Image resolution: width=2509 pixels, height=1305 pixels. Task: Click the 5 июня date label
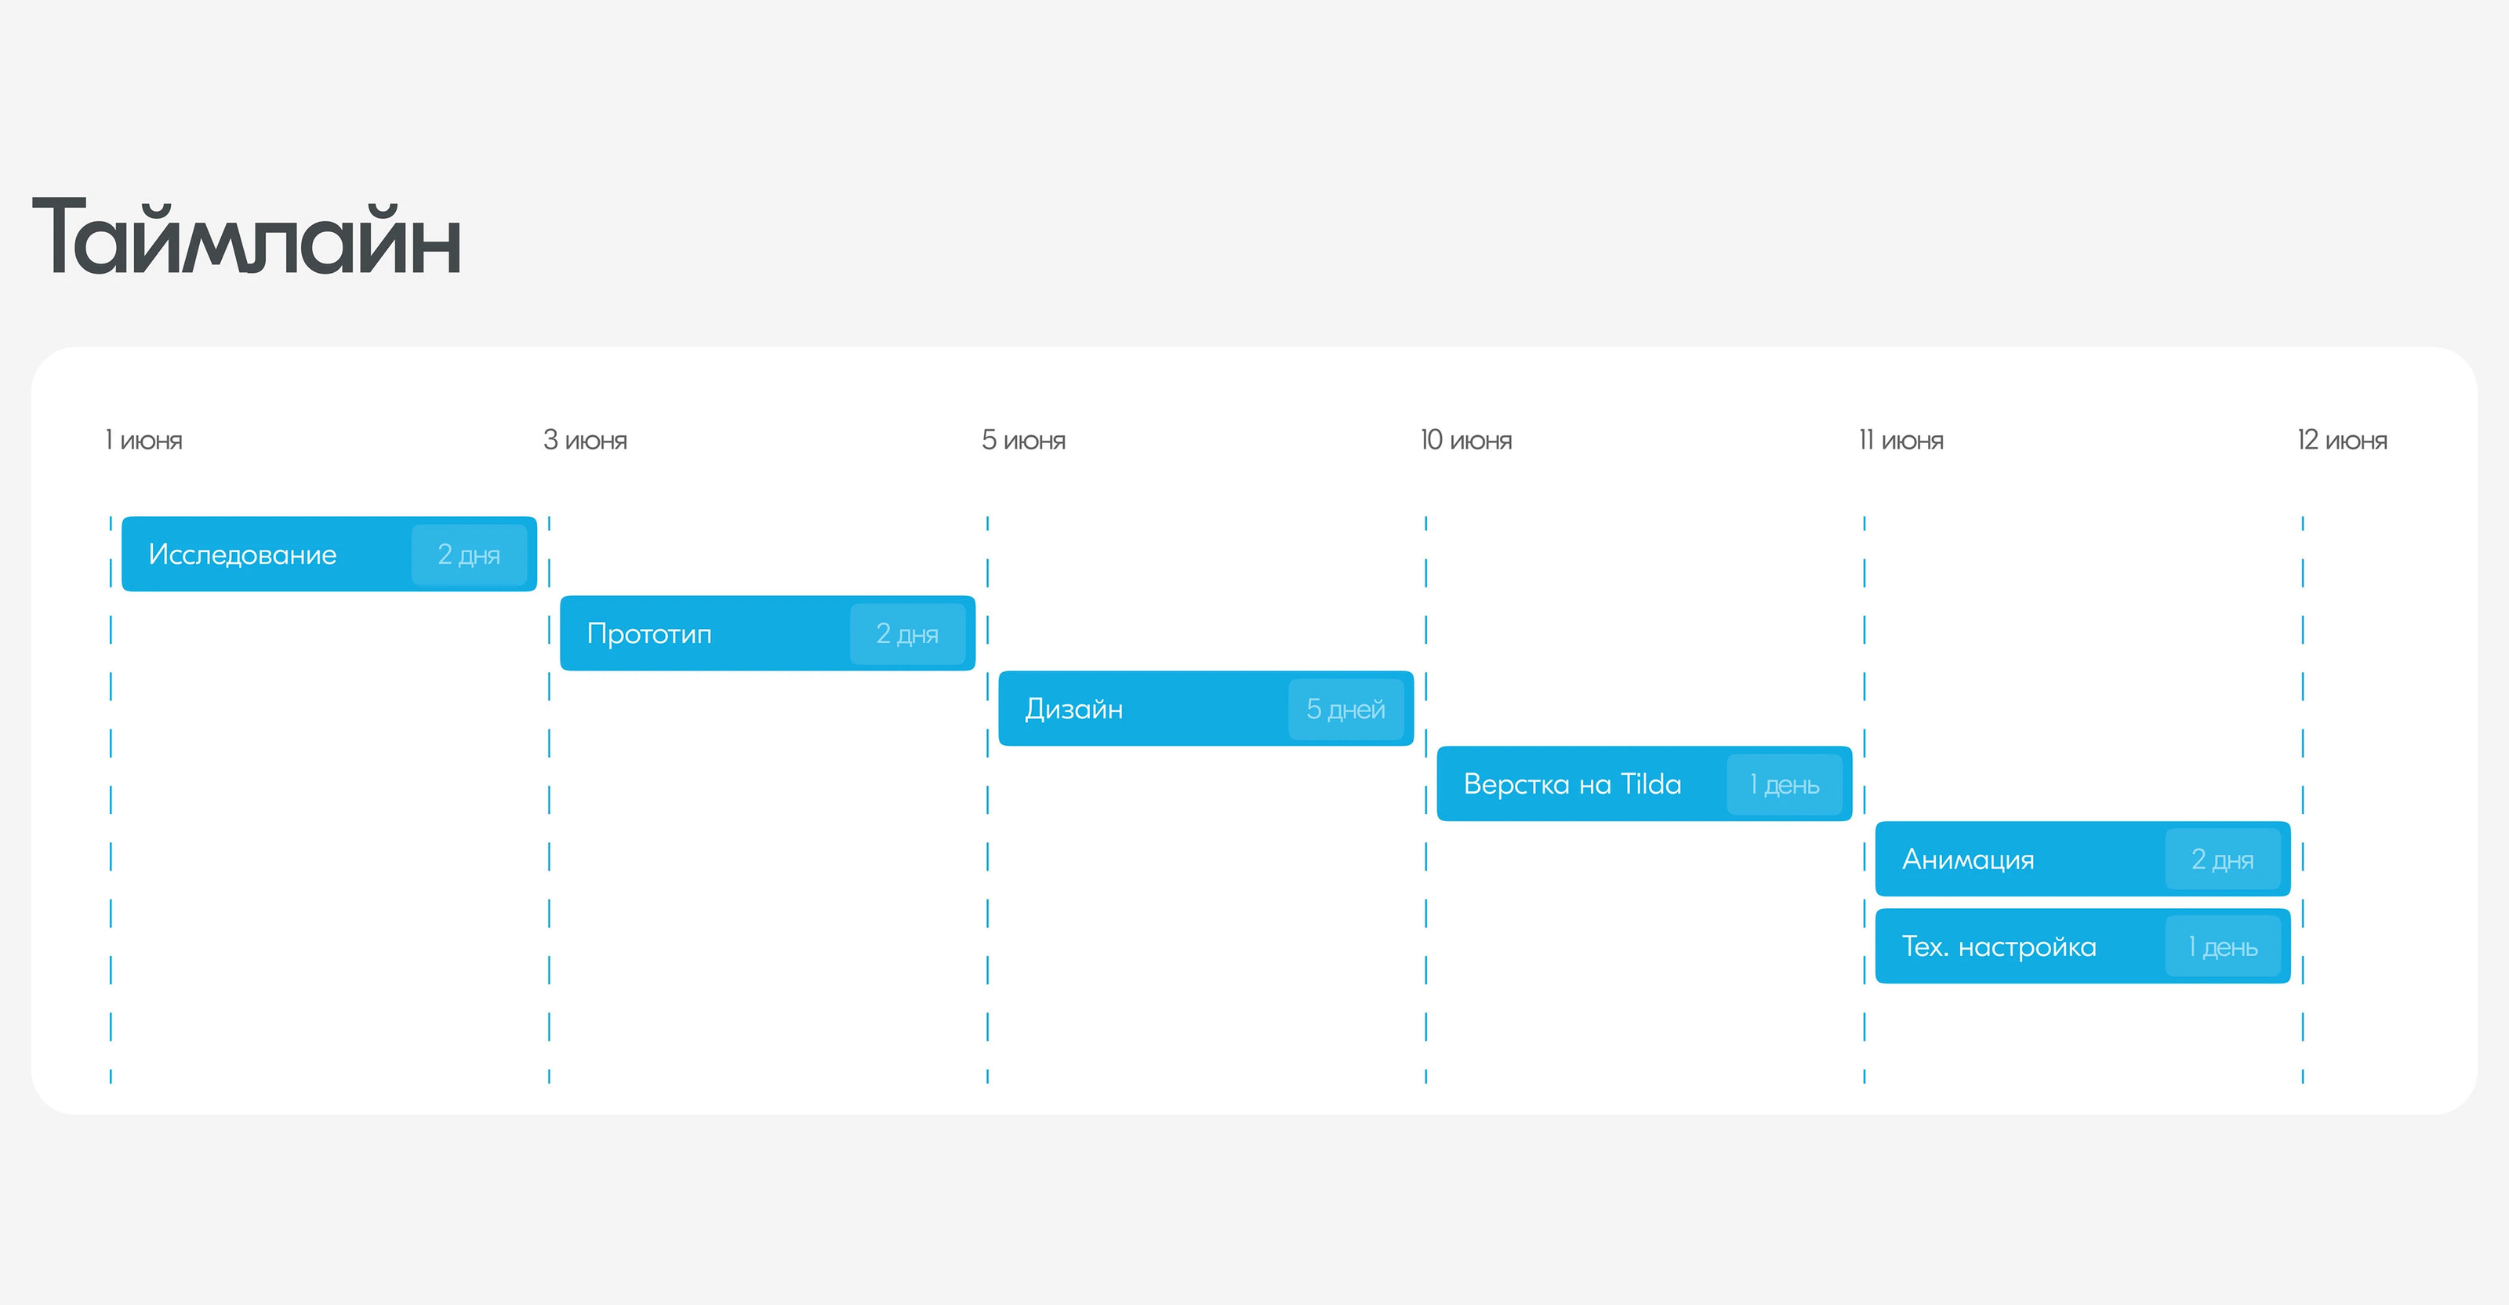(1022, 440)
